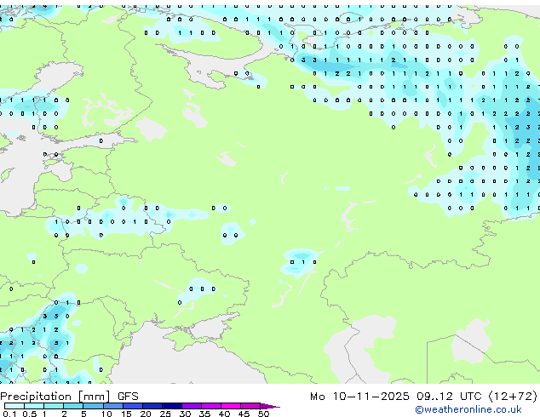Select the 10–15 mm blue legend swatch
The width and height of the screenshot is (540, 417).
coord(113,406)
